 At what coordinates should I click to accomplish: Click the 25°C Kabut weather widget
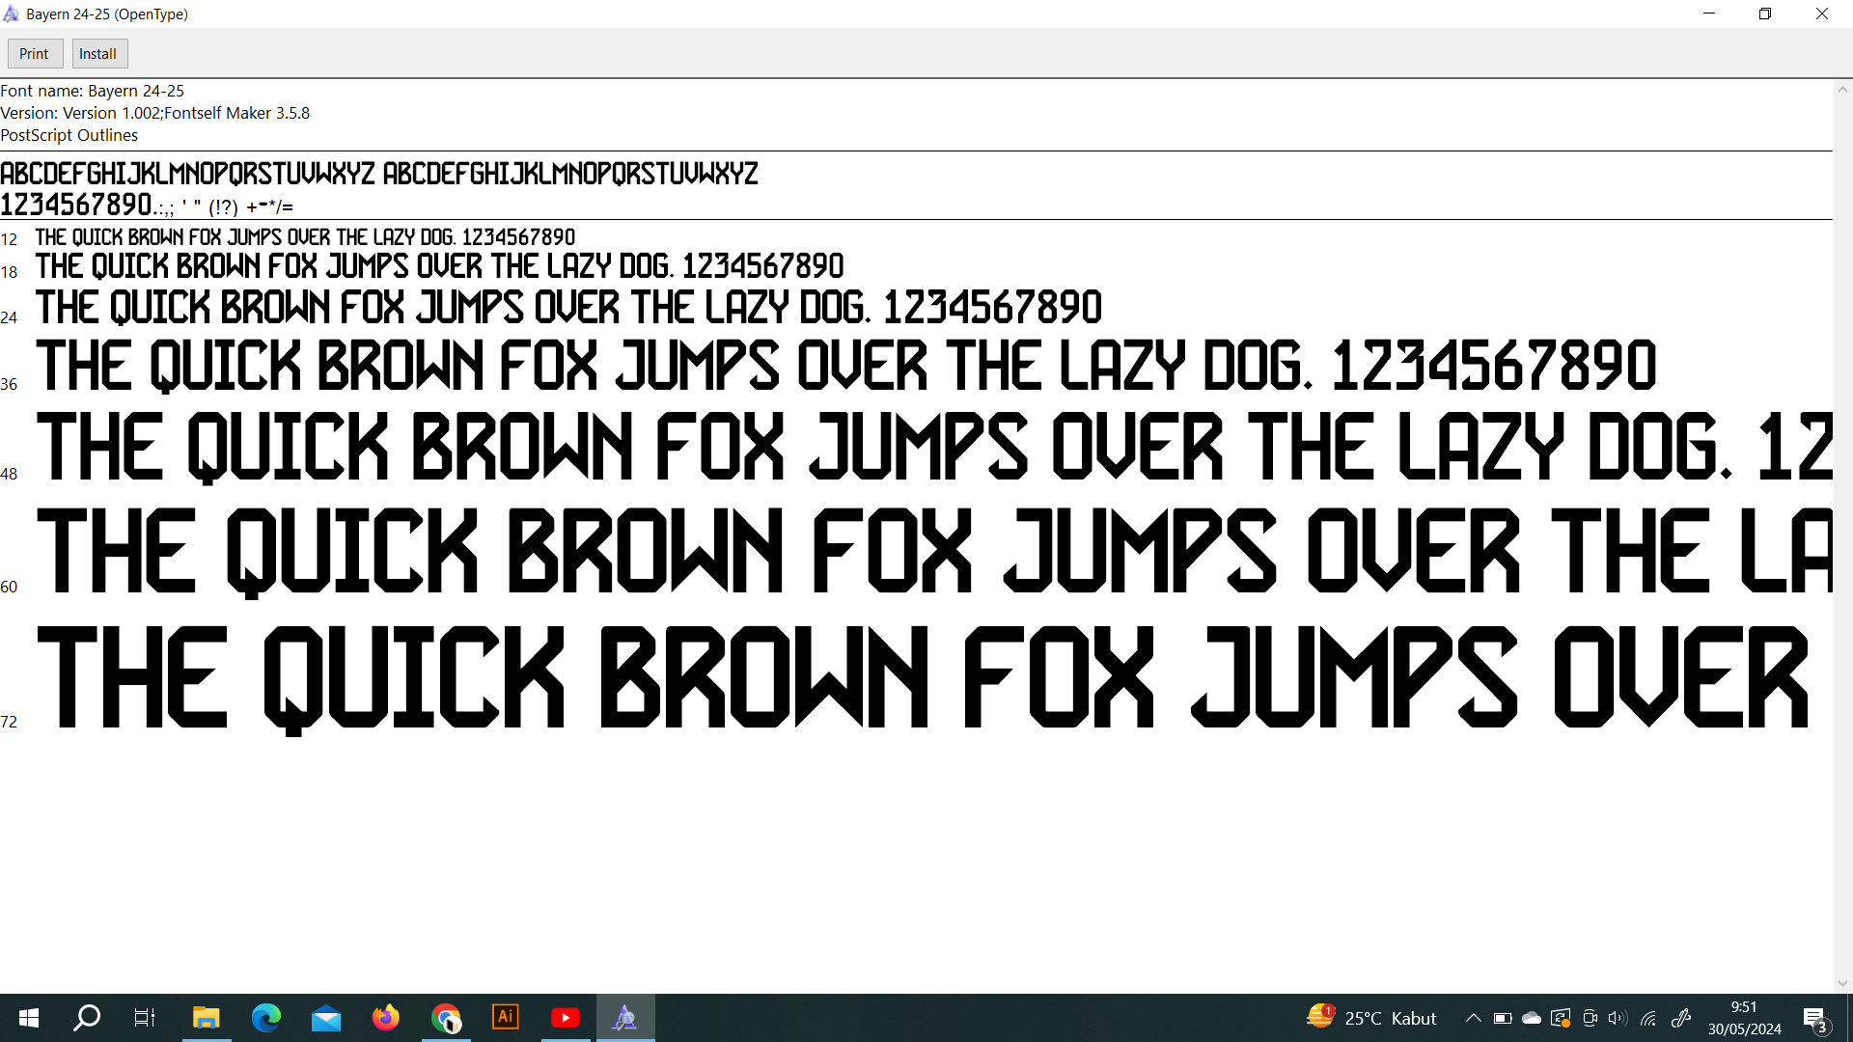coord(1372,1018)
